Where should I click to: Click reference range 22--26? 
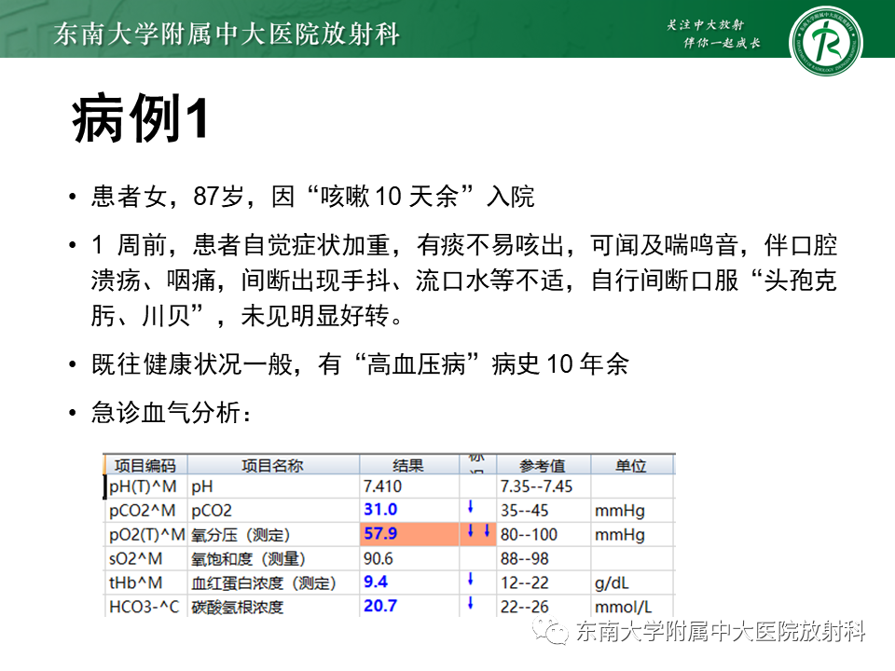tap(524, 607)
